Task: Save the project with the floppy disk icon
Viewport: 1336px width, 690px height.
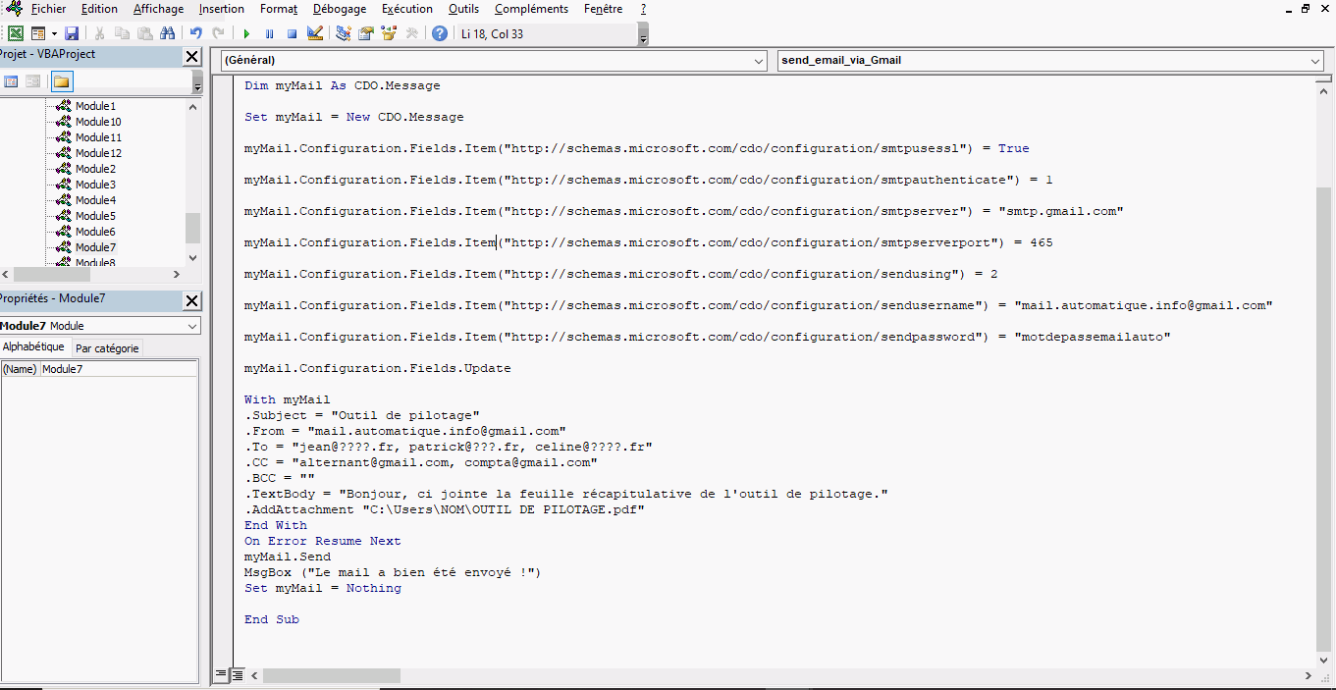Action: (x=72, y=33)
